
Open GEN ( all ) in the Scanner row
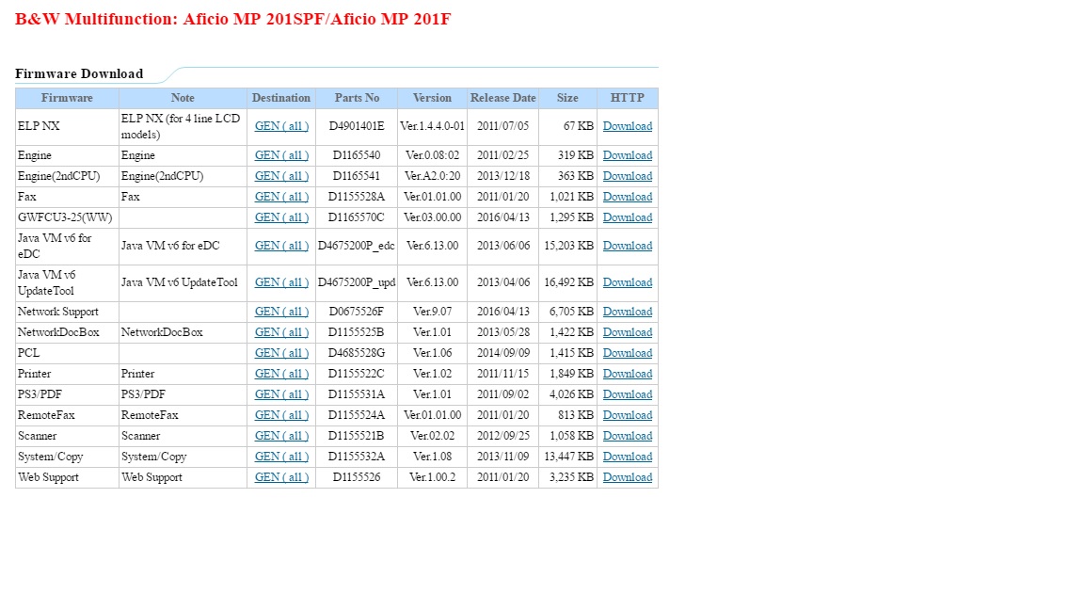281,436
